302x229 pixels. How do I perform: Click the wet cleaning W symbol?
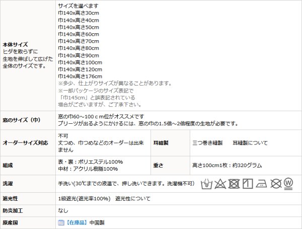288,184
